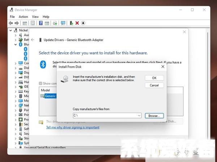Open the View menu
217x162 pixels.
pos(35,17)
